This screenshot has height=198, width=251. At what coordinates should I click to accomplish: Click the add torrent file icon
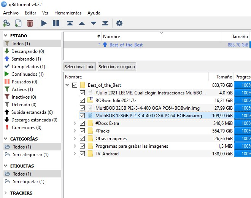pos(18,23)
